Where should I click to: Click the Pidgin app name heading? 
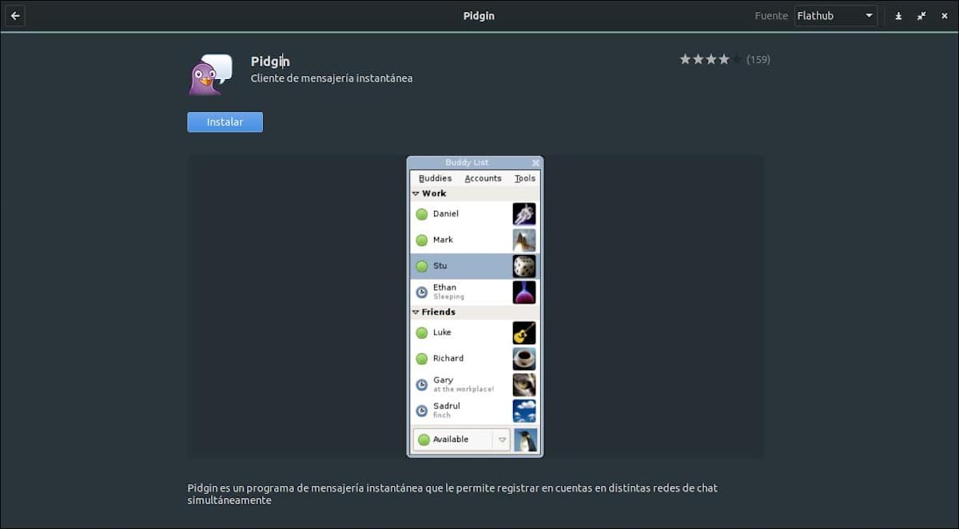pos(270,62)
